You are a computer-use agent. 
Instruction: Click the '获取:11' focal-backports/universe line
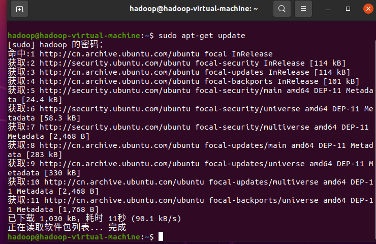(x=191, y=200)
